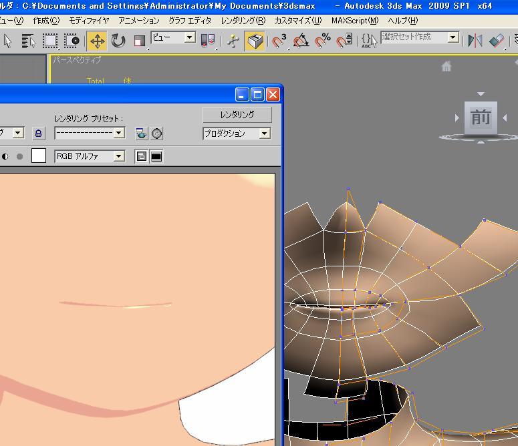Click the Mirror tool icon
This screenshot has height=446, width=518.
[x=475, y=41]
